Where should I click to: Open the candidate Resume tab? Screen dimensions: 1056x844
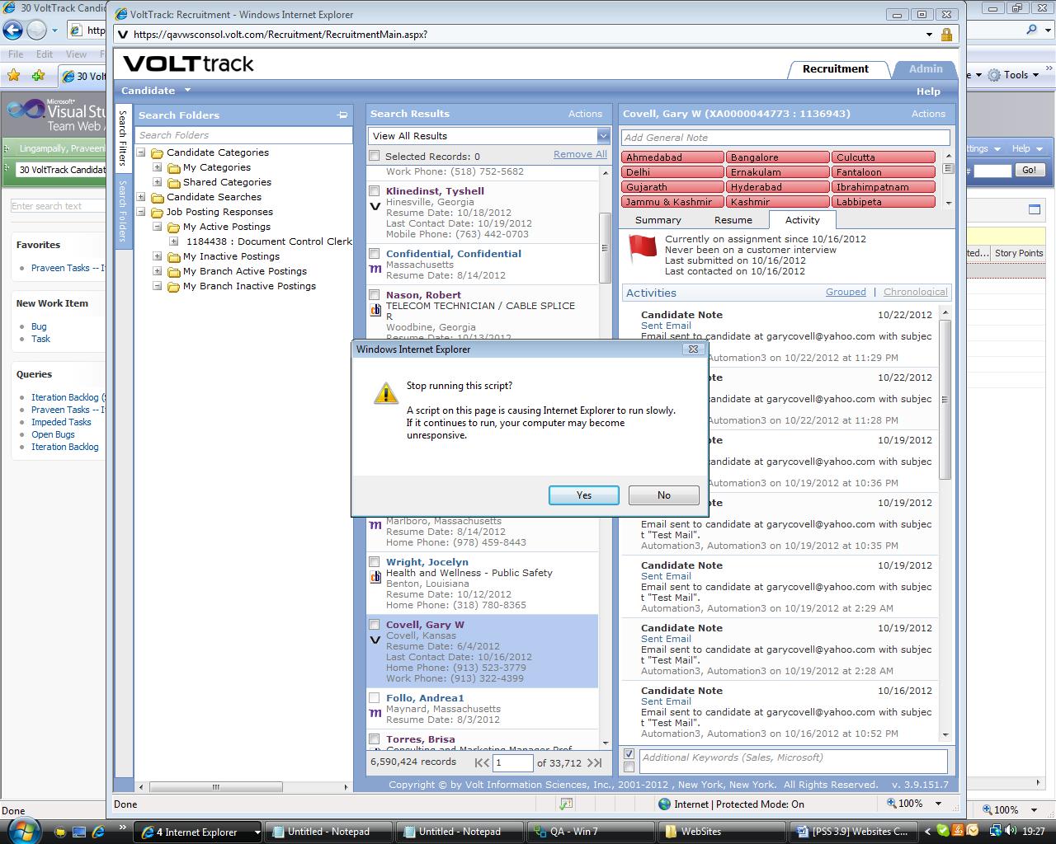(x=733, y=220)
